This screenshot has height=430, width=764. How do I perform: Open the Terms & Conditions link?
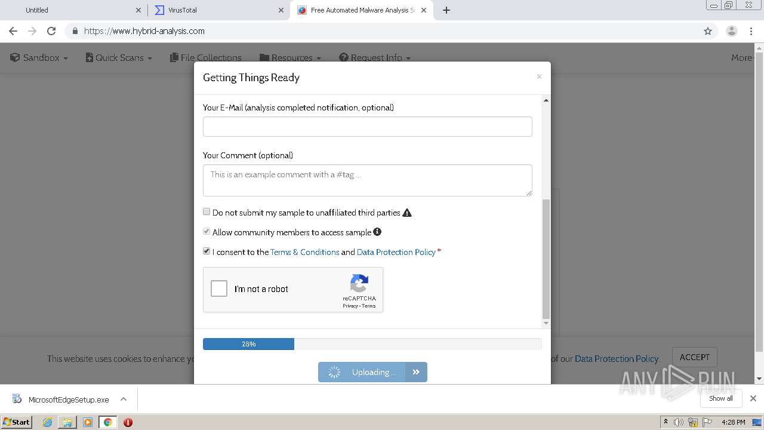(304, 252)
